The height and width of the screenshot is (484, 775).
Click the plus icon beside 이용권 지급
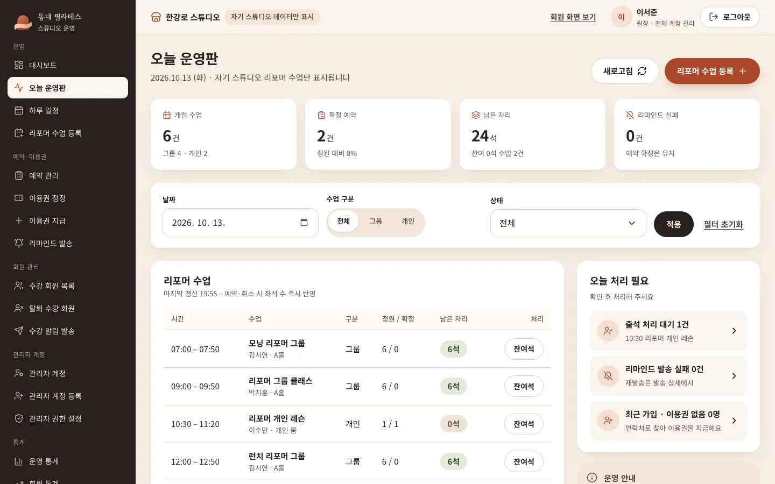19,220
